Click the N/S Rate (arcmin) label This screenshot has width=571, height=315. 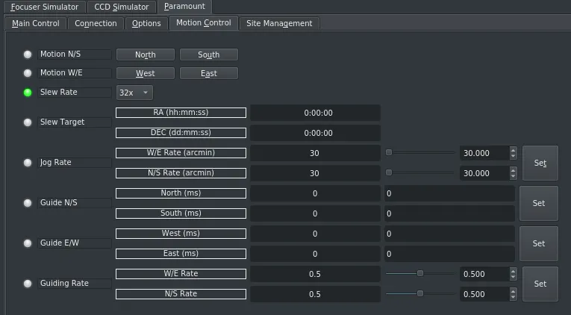181,172
